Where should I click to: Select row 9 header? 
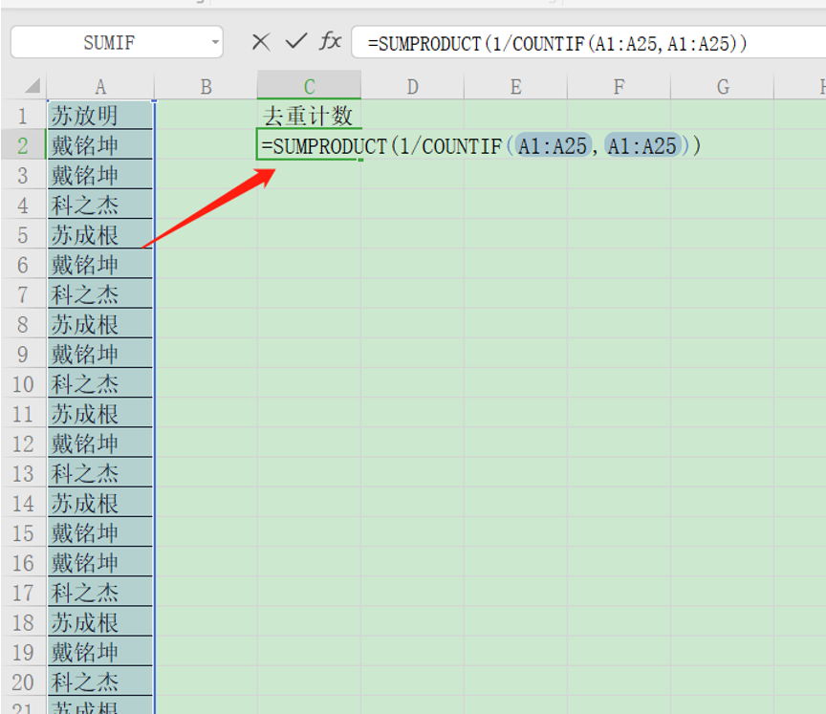tap(23, 354)
